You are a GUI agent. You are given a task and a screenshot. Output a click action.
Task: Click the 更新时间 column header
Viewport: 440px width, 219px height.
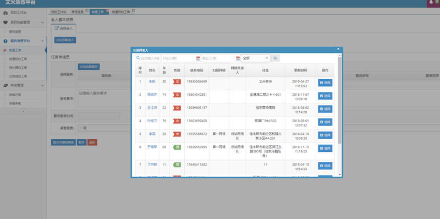(300, 70)
